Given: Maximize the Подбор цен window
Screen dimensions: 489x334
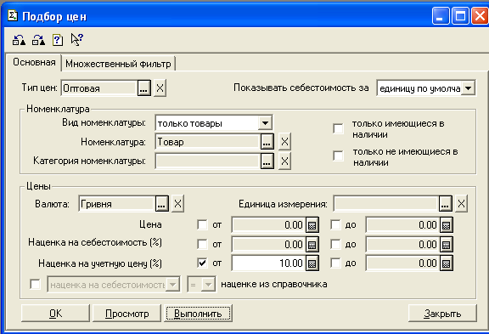Looking at the screenshot, I should point(460,15).
